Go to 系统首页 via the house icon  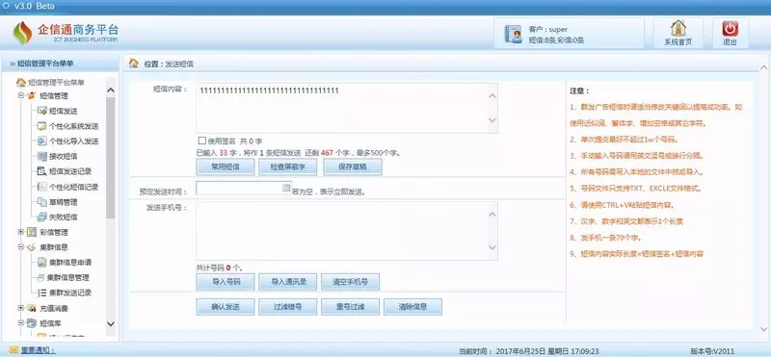point(678,28)
